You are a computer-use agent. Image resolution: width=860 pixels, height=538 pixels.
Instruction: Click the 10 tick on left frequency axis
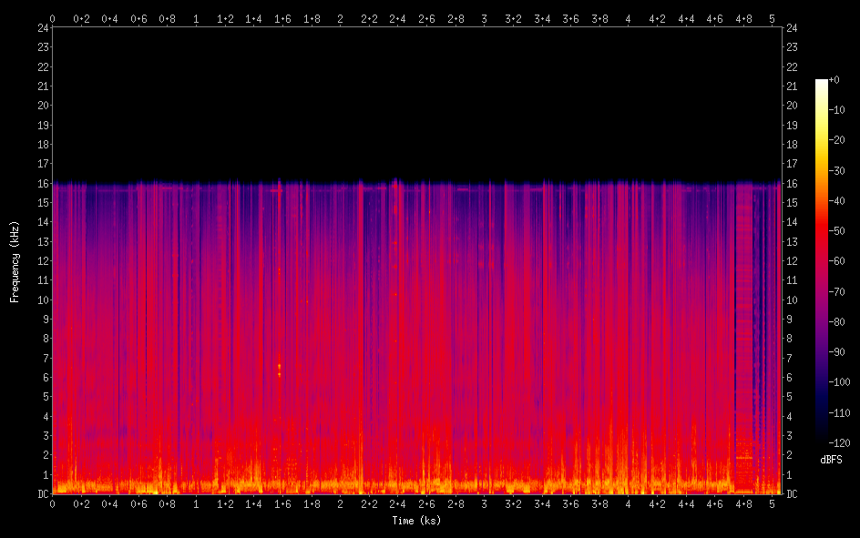point(42,299)
